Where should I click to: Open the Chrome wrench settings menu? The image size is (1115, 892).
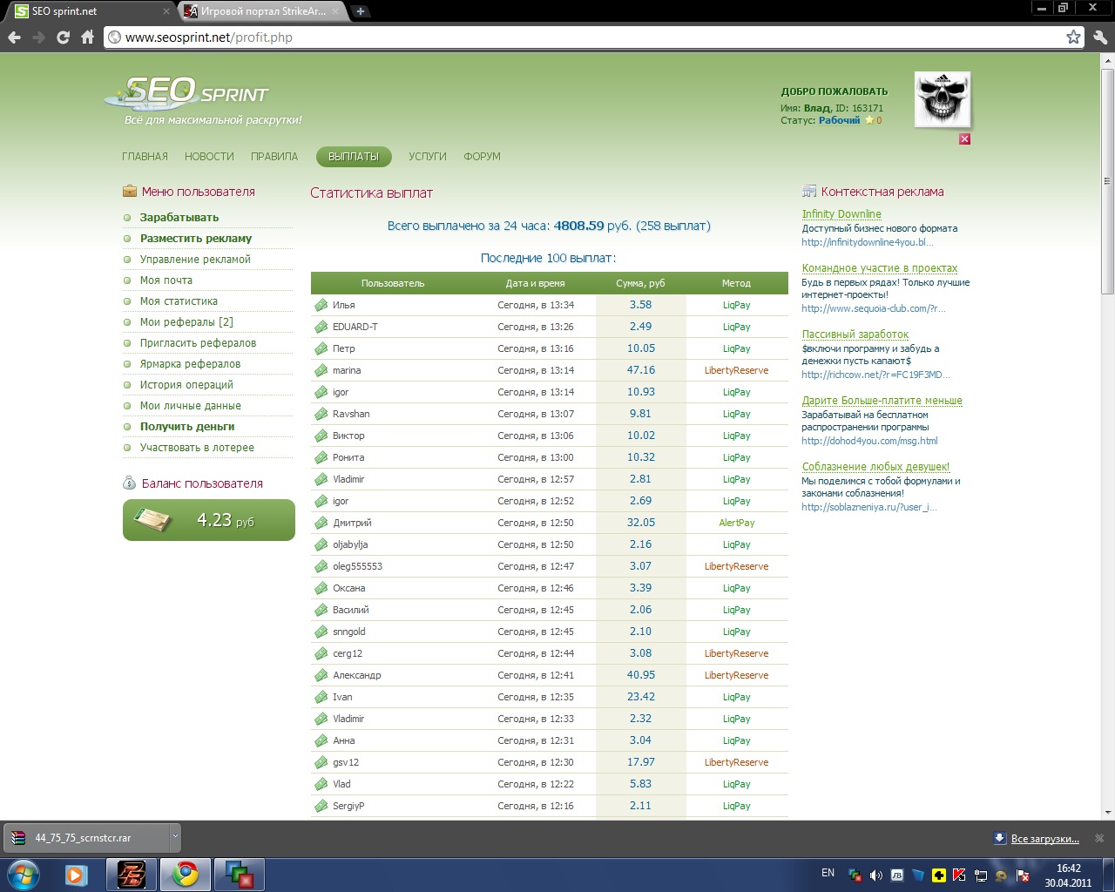point(1099,37)
